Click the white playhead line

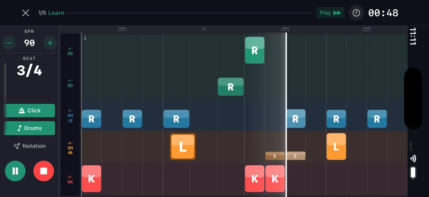coord(286,115)
